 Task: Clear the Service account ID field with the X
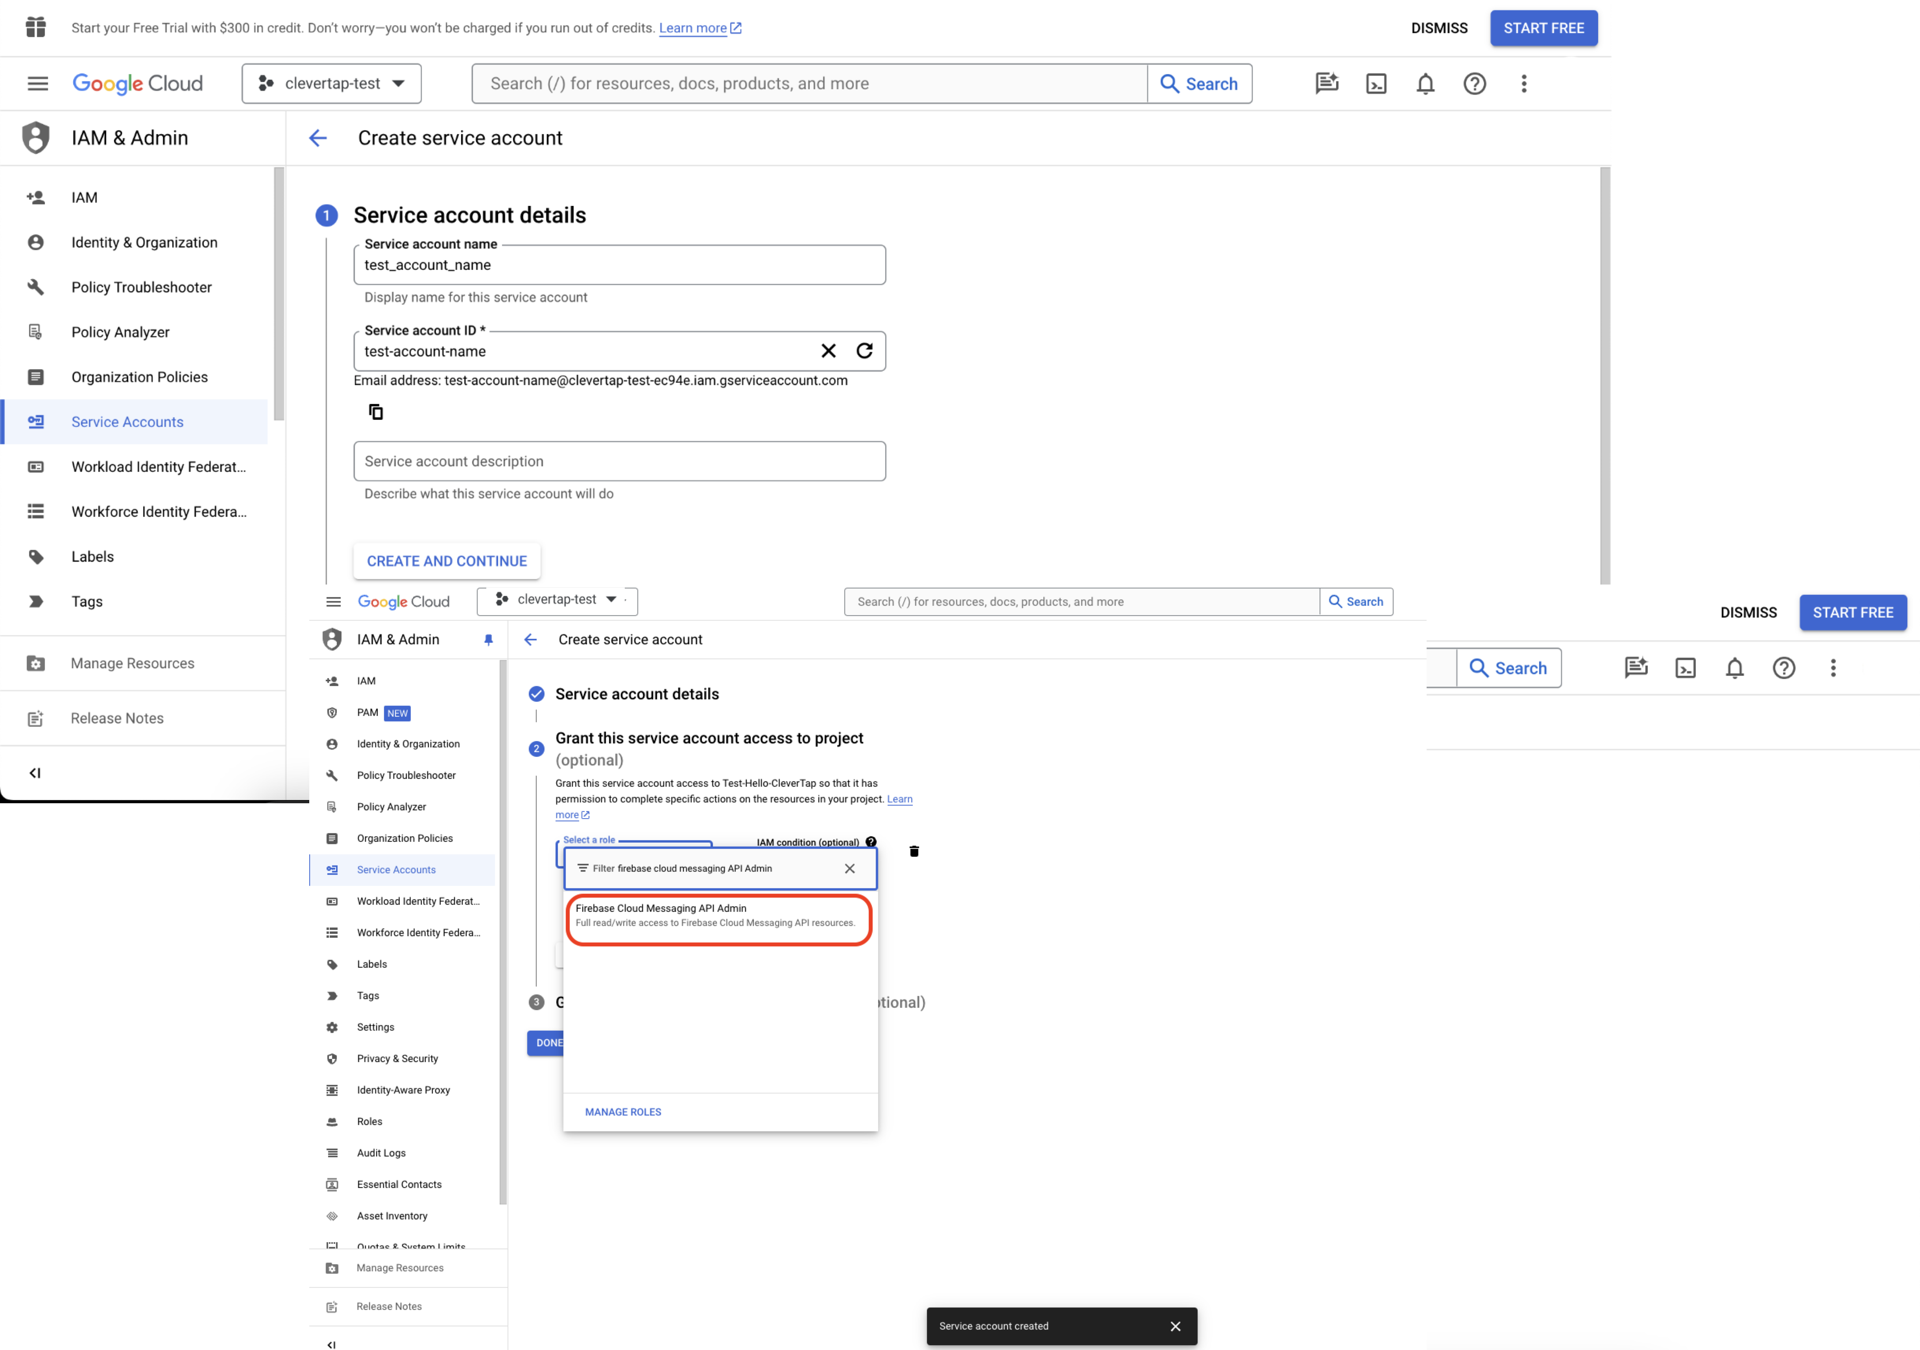(x=829, y=351)
